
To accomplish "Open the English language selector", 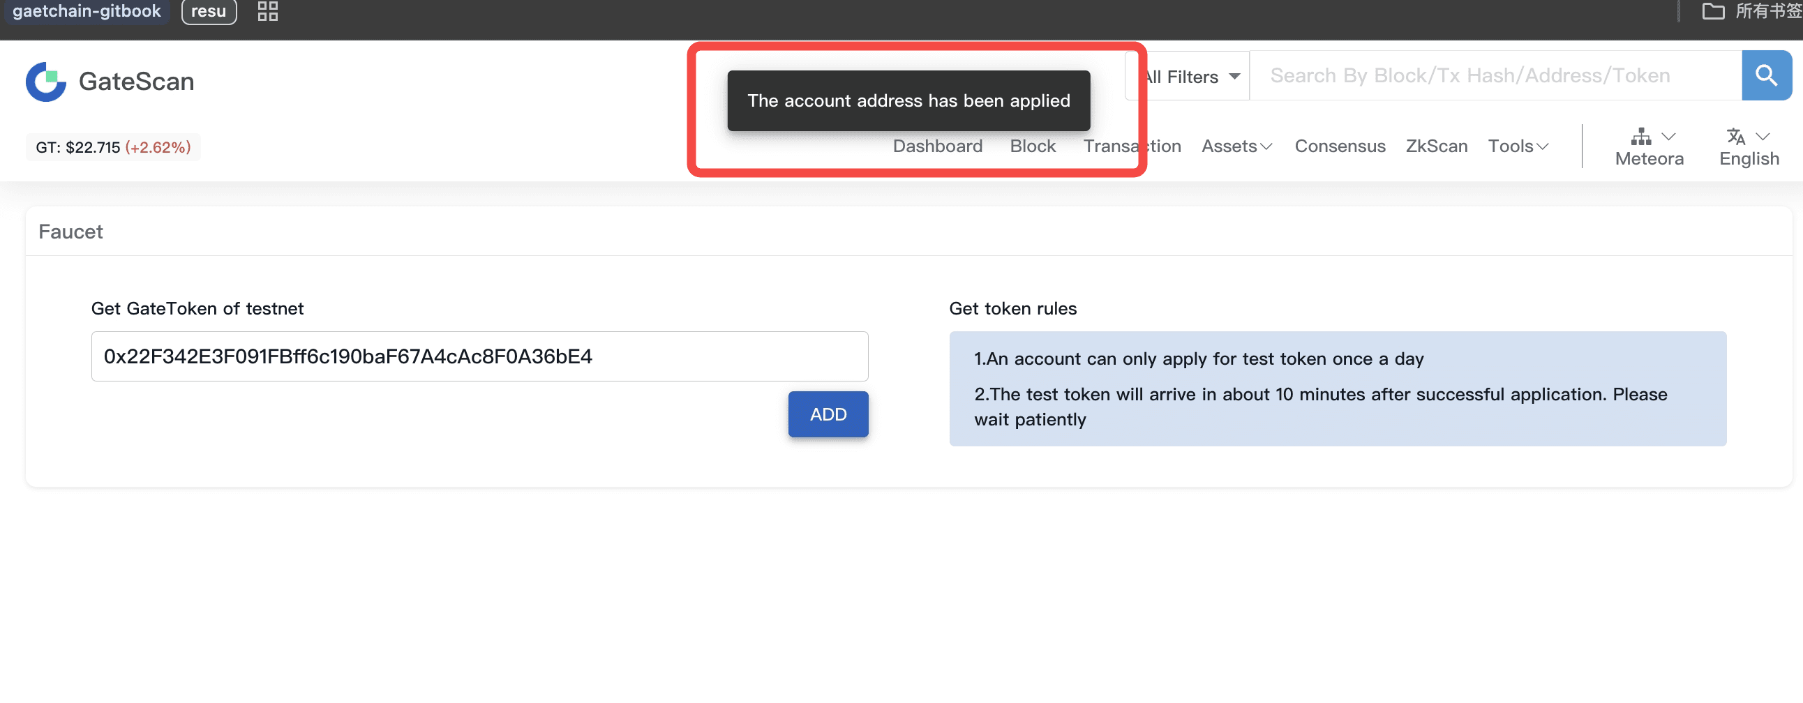I will [1749, 159].
